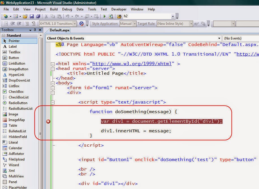Close the Toolbox panel
Viewport: 259px width, 189px height.
tap(40, 30)
